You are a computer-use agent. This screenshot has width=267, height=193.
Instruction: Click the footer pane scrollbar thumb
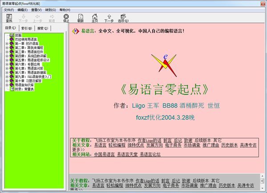pos(263,181)
